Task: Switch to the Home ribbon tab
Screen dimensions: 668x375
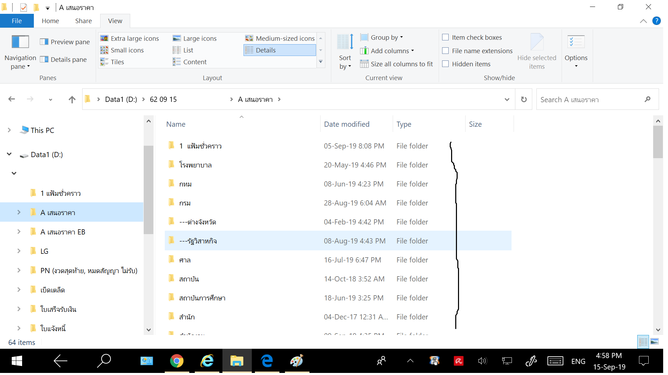Action: 50,21
